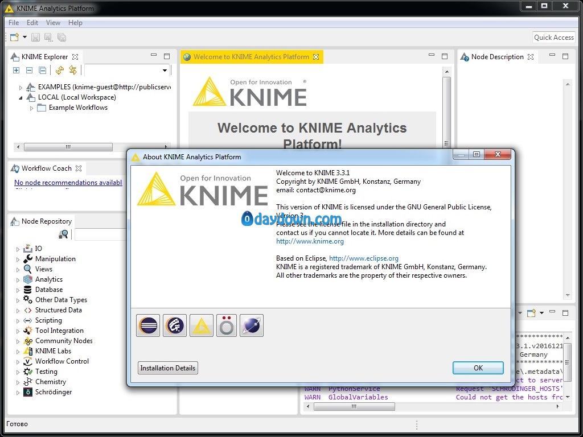The image size is (583, 437).
Task: Click the No node recommendations link
Action: tap(68, 183)
